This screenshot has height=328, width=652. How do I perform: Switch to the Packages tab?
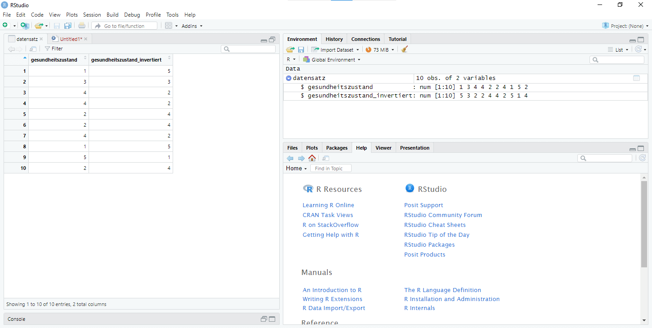coord(337,148)
